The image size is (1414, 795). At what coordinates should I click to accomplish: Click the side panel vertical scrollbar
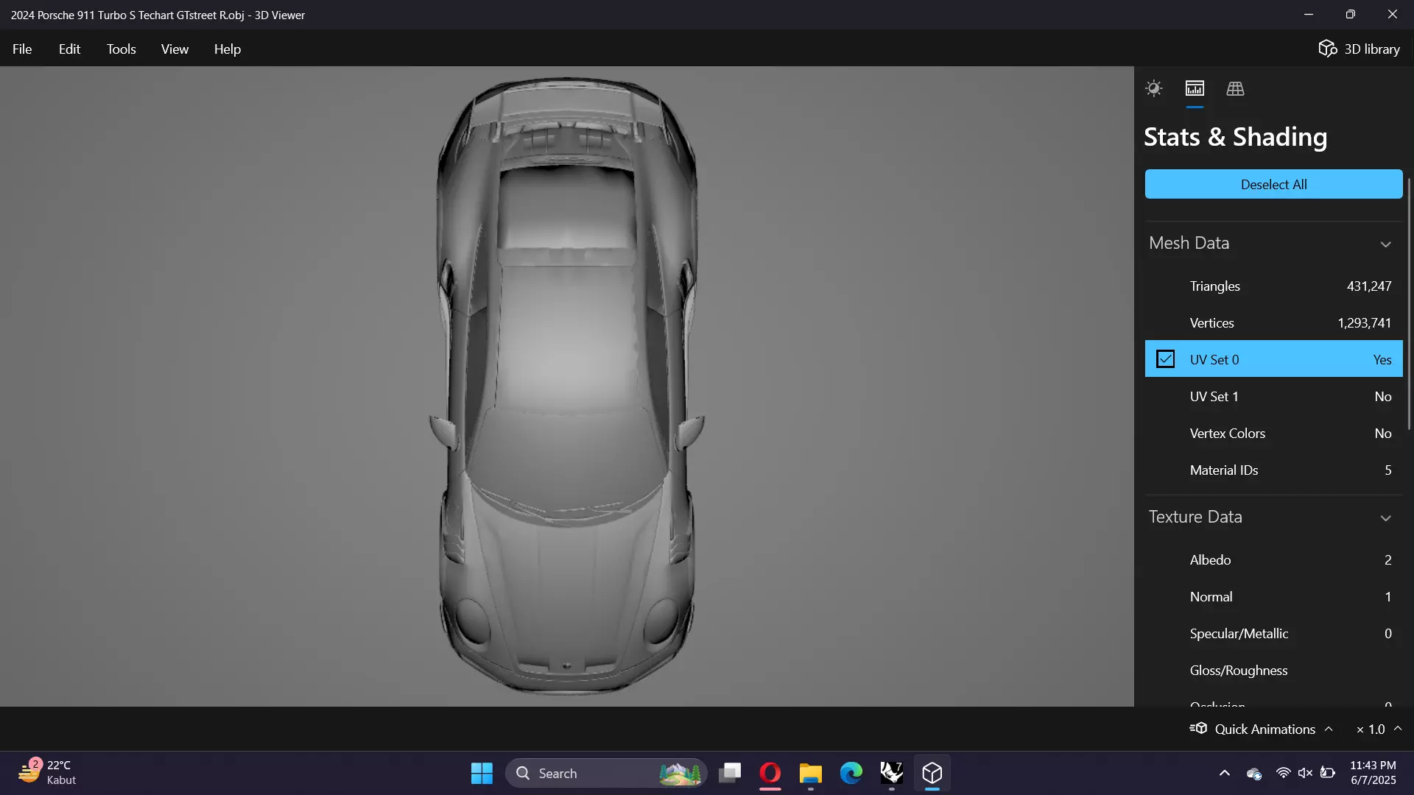tap(1409, 303)
